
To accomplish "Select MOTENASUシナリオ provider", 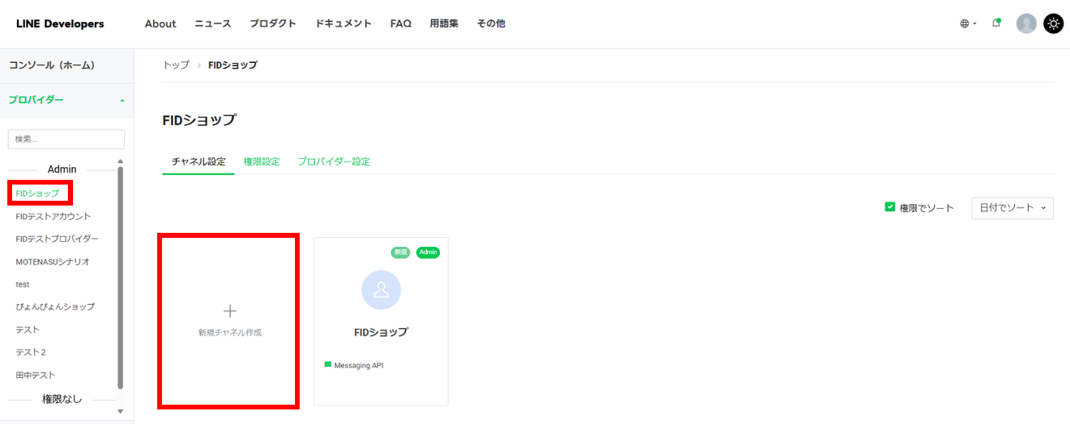I will point(52,262).
